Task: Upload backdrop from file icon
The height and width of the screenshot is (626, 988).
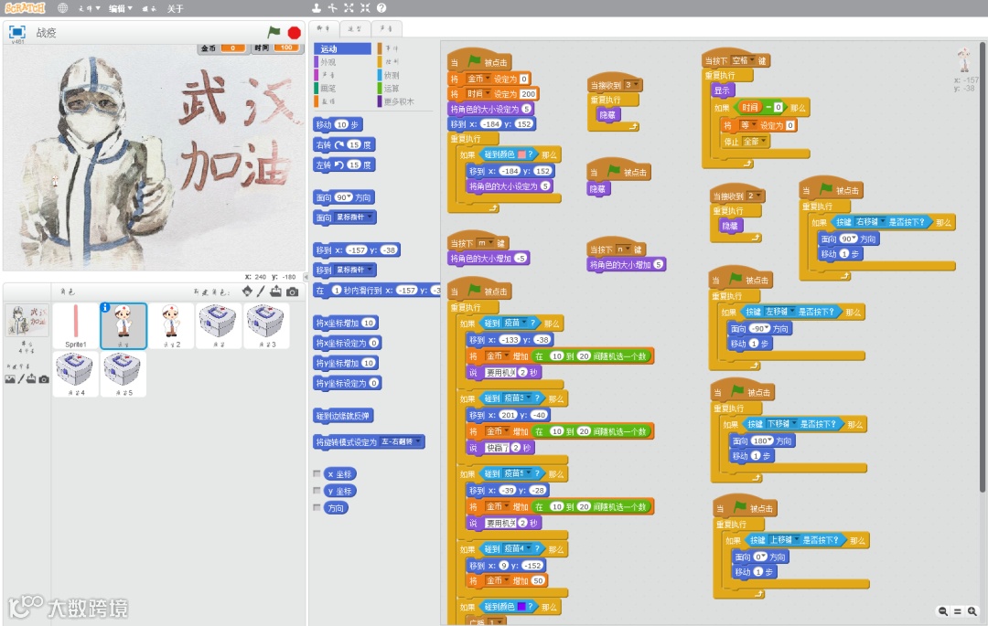Action: click(x=31, y=378)
